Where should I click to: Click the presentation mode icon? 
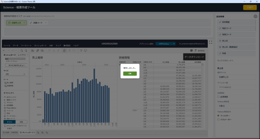tap(86, 51)
